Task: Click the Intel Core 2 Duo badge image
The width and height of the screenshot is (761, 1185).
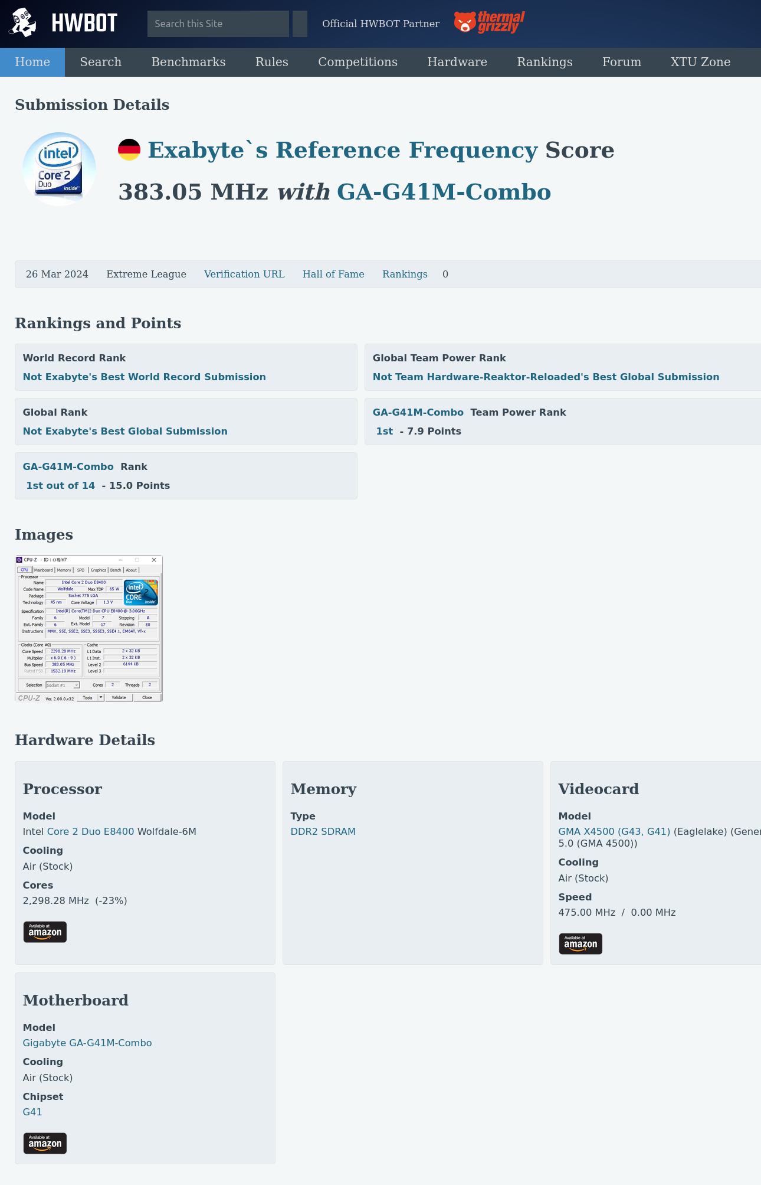Action: (x=59, y=169)
